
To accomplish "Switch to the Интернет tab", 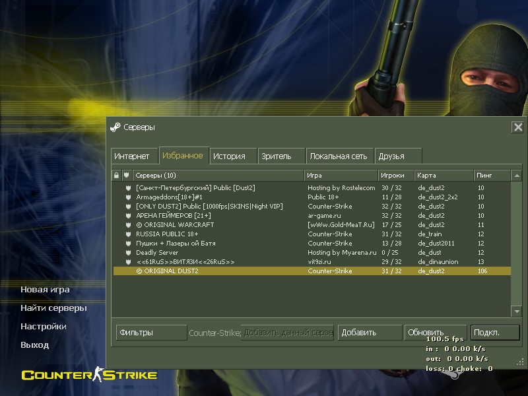I will click(x=134, y=156).
